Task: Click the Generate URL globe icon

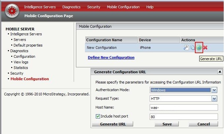Action: click(x=199, y=48)
